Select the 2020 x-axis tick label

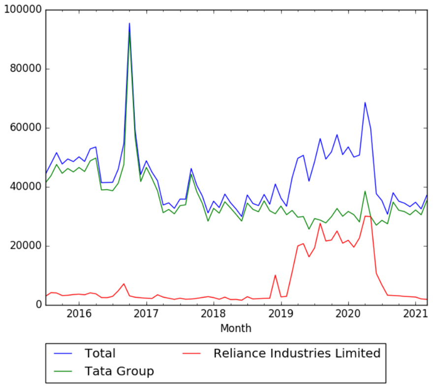pos(348,314)
